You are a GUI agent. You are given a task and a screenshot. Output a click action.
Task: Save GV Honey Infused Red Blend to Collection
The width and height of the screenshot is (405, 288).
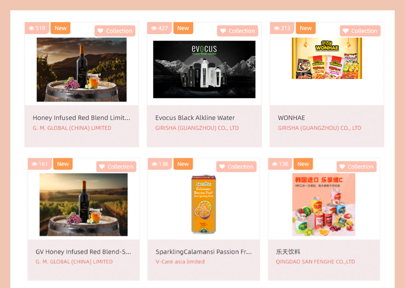click(x=116, y=166)
